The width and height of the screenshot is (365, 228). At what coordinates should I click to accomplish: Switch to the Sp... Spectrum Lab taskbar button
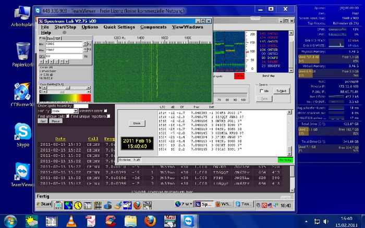(x=204, y=204)
